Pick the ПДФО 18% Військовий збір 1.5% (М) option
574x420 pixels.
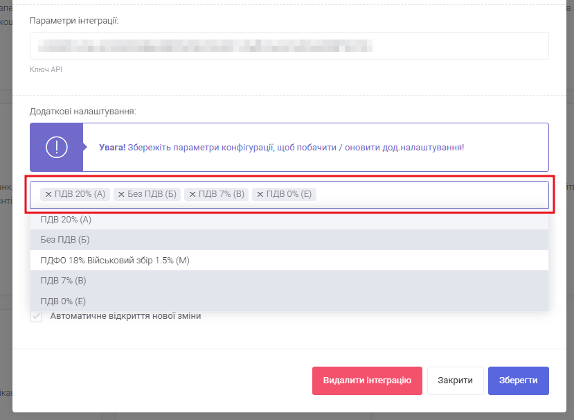coord(115,261)
